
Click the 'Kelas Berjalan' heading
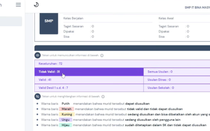73,18
